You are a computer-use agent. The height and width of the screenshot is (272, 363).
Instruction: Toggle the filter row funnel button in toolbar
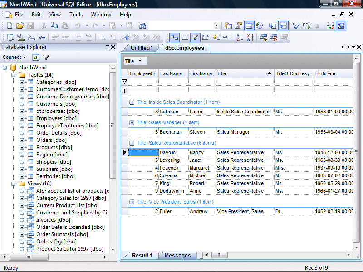(x=195, y=38)
